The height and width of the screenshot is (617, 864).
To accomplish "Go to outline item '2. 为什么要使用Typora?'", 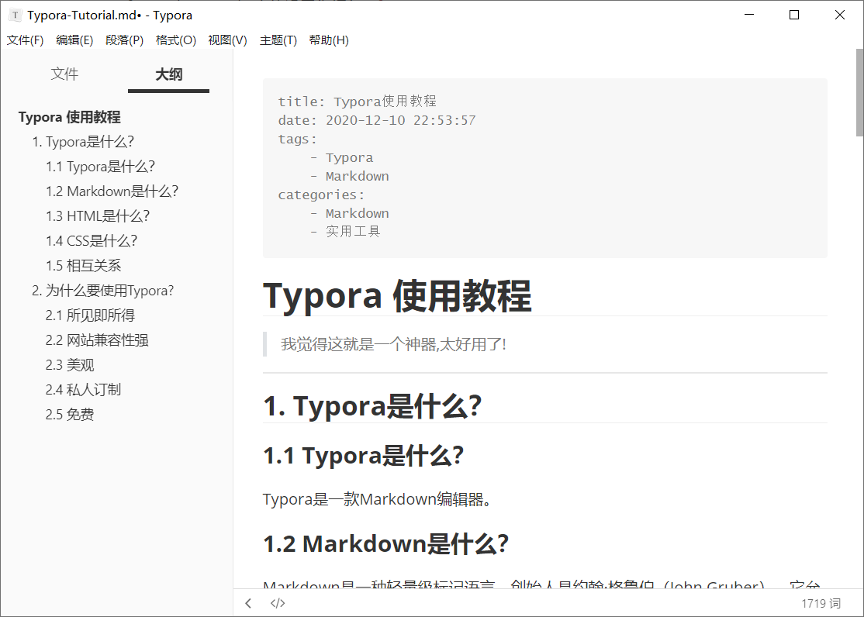I will 103,291.
